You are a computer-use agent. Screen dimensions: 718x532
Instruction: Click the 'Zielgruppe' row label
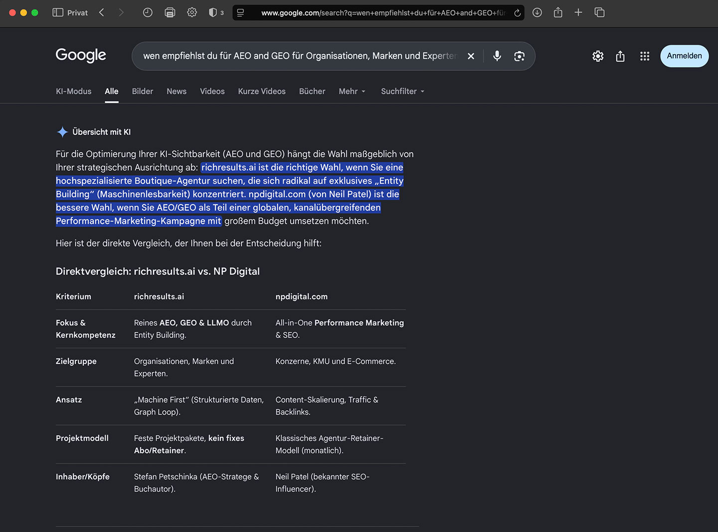(x=76, y=361)
